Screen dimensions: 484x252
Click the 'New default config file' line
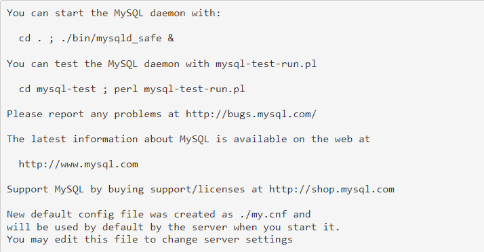click(159, 214)
